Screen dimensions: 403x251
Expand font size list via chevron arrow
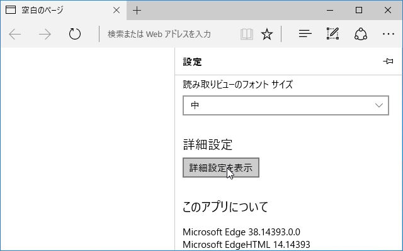379,105
